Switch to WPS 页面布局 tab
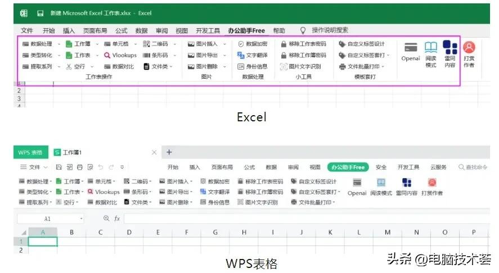Viewport: 499px width, 273px height. 222,167
